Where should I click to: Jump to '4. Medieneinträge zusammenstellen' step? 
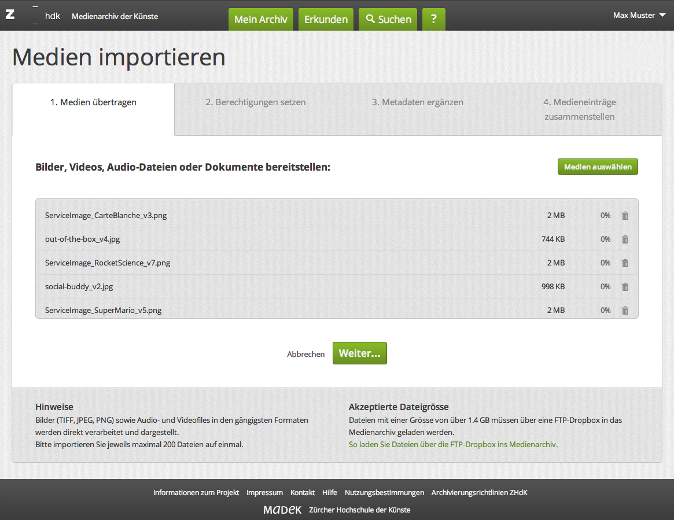point(579,109)
